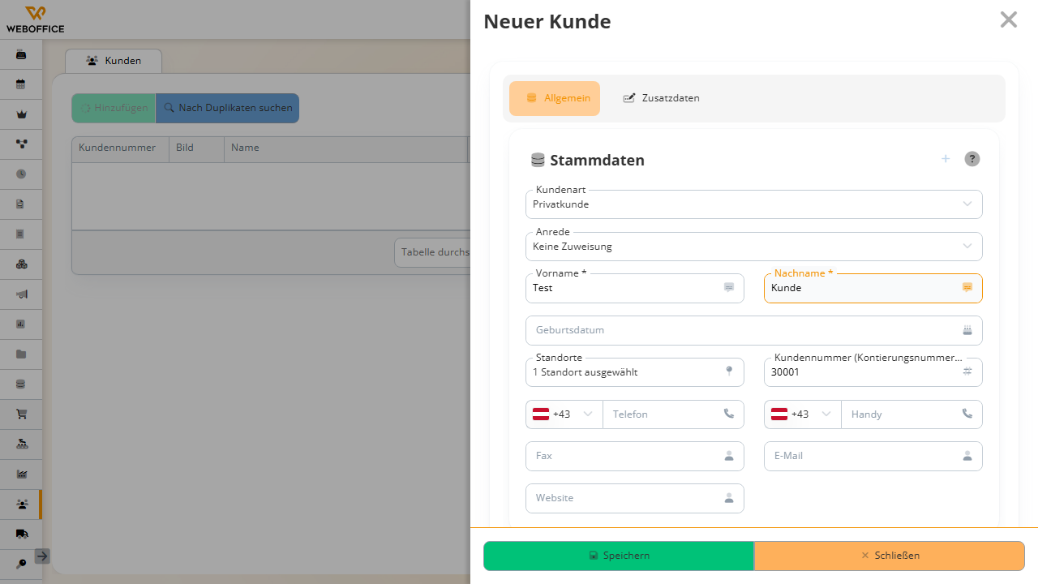Open the database sidebar icon
Viewport: 1038px width, 584px height.
point(21,384)
